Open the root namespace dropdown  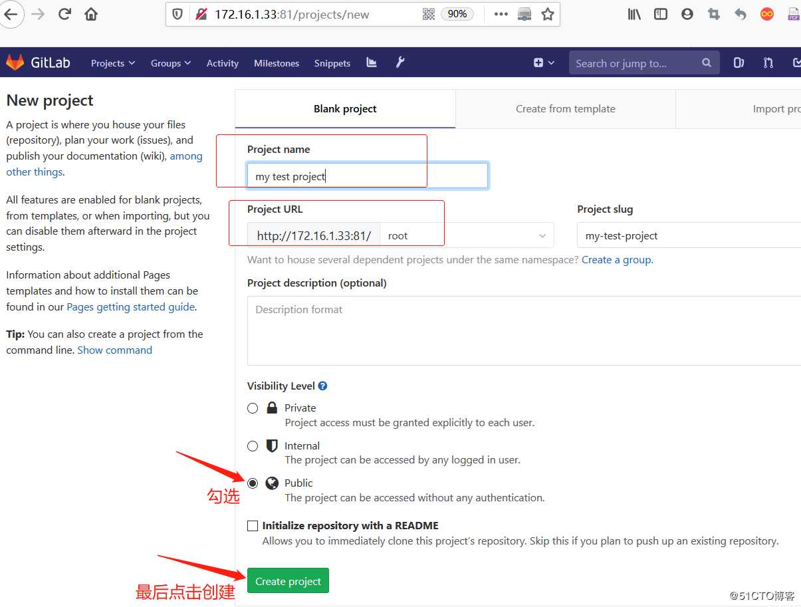(x=467, y=235)
